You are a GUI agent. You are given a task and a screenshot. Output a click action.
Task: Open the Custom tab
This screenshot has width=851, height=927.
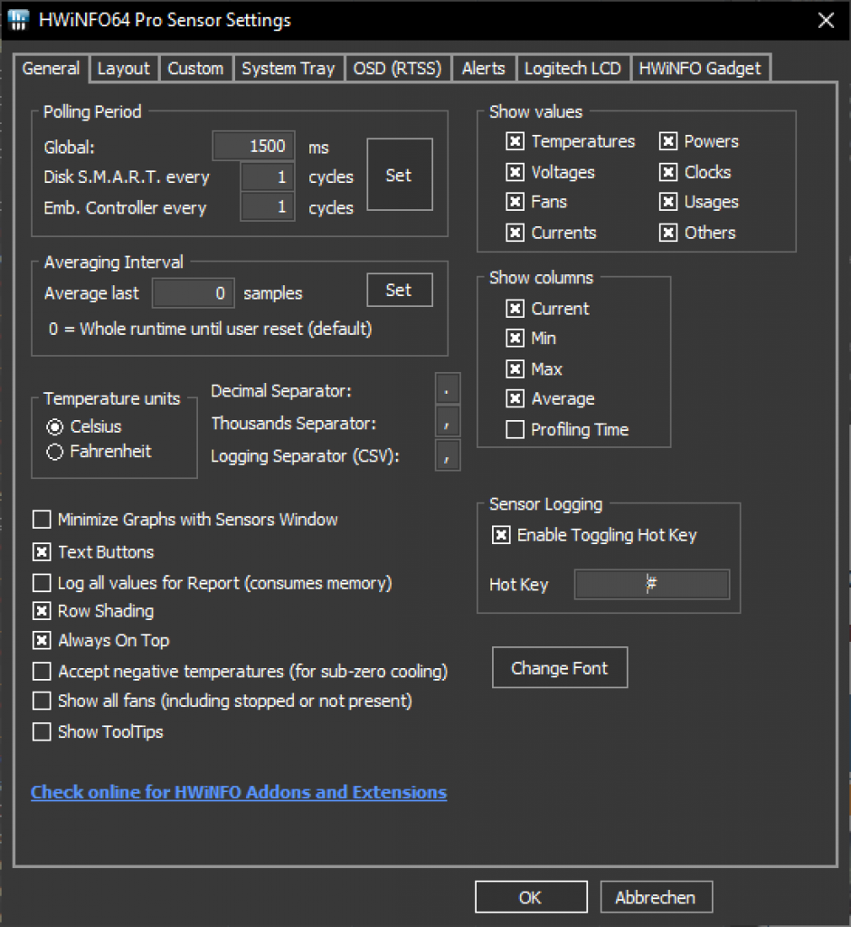point(195,69)
